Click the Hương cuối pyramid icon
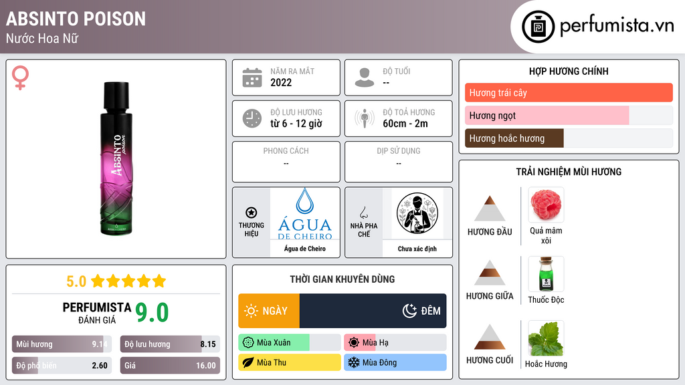The image size is (685, 385). pyautogui.click(x=490, y=337)
